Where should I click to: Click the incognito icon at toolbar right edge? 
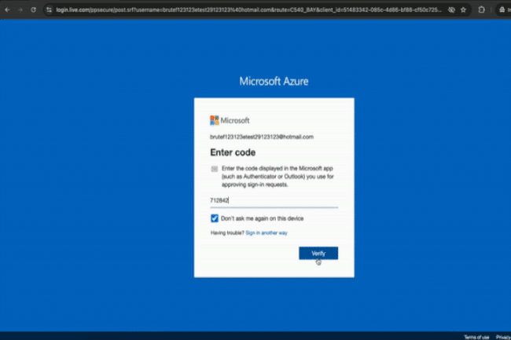click(502, 9)
